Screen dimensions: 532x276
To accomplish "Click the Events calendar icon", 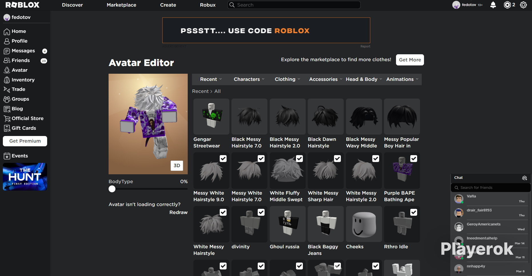I will pyautogui.click(x=7, y=156).
